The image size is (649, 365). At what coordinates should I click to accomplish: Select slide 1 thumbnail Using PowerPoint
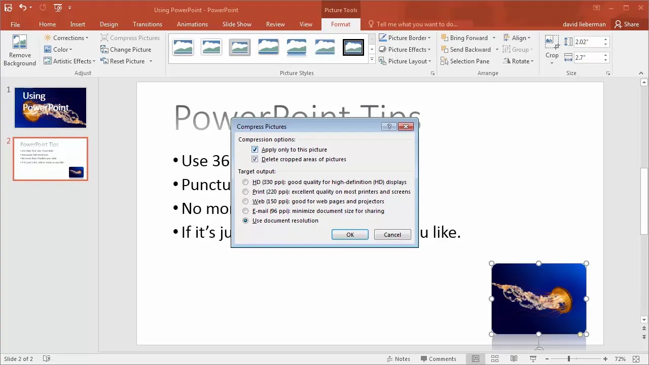50,107
